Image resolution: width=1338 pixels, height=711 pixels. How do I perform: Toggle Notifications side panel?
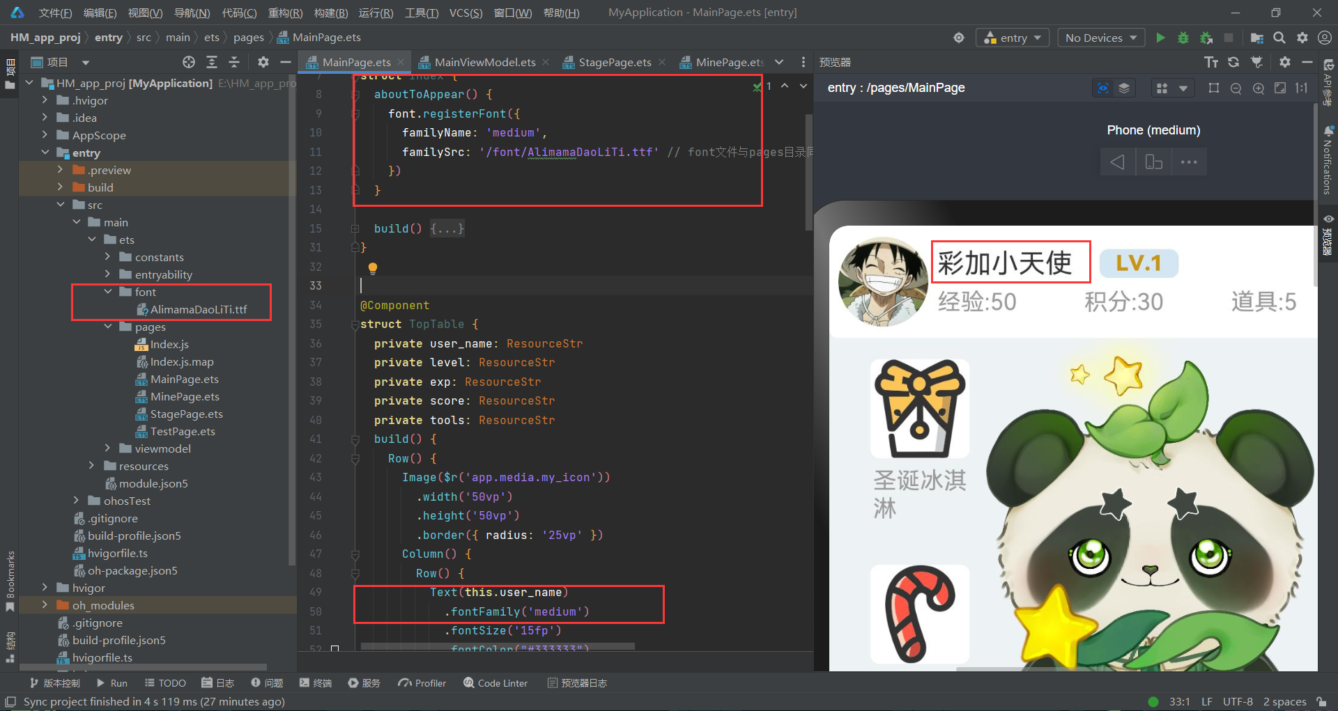(1328, 160)
